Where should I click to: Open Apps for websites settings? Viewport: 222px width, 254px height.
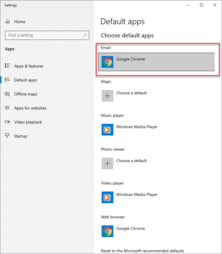pyautogui.click(x=47, y=108)
